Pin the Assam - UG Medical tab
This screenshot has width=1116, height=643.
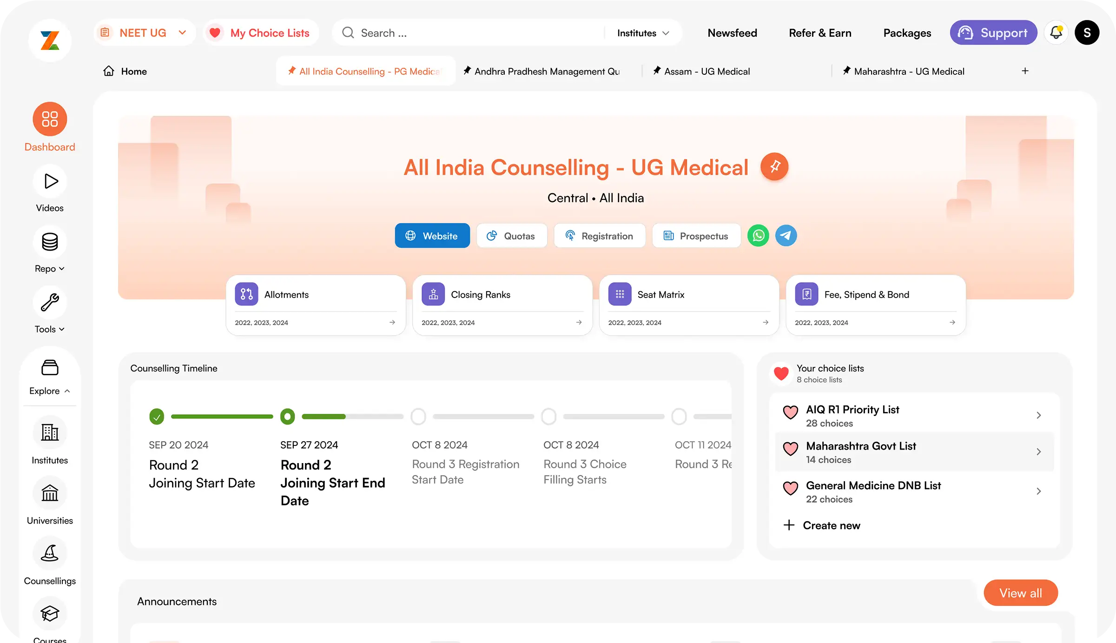click(656, 71)
